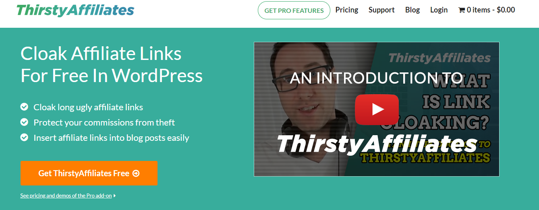The width and height of the screenshot is (539, 210).
Task: Click the shopping cart icon in navigation
Action: 462,10
